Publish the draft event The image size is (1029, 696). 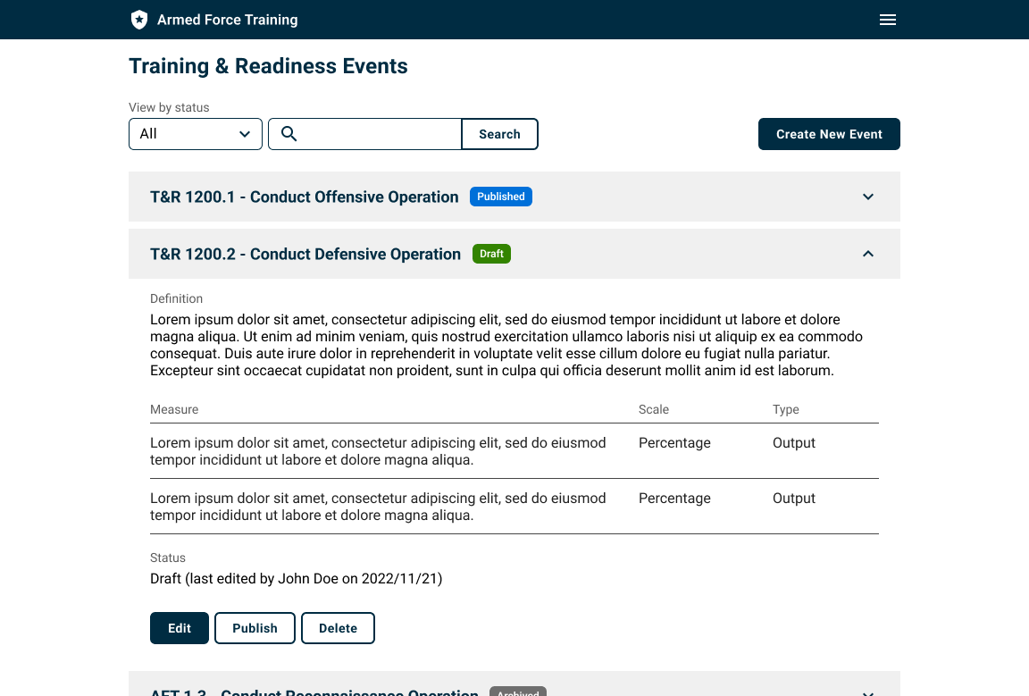255,628
